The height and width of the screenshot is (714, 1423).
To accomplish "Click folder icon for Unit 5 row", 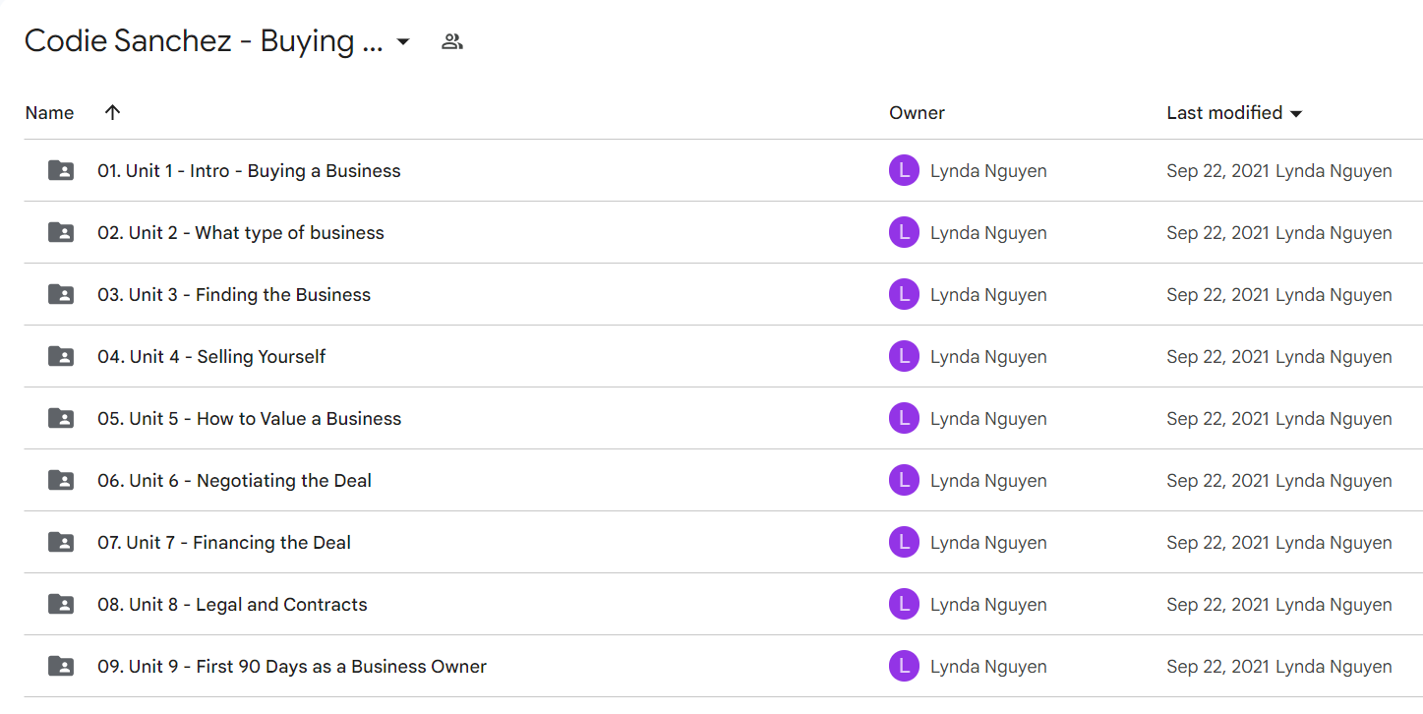I will tap(61, 418).
